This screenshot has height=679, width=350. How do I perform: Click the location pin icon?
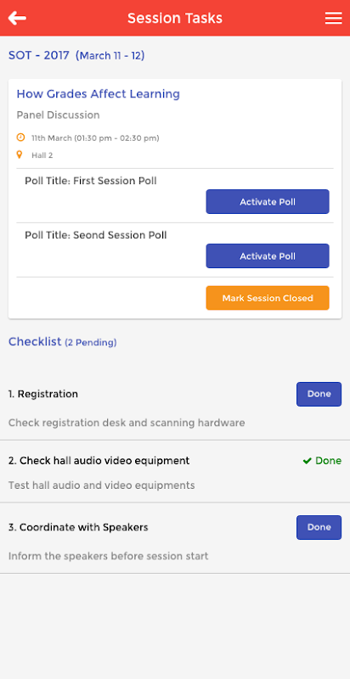[19, 154]
